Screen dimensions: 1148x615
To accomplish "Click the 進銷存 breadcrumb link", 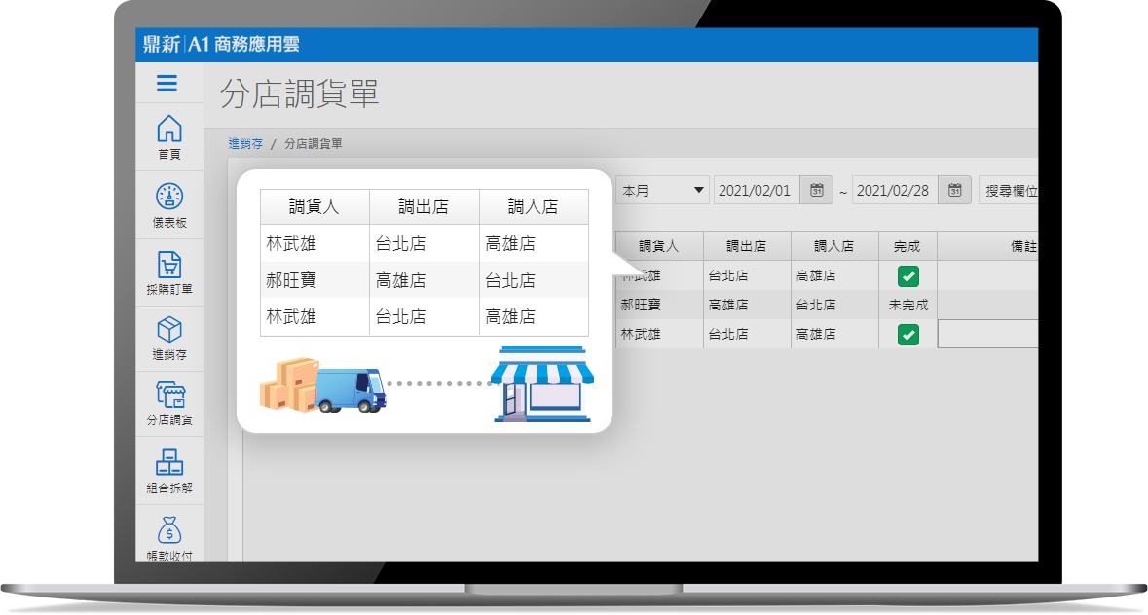I will coord(245,144).
